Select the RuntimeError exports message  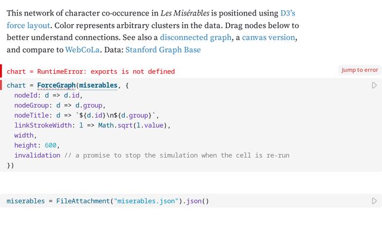pos(91,71)
